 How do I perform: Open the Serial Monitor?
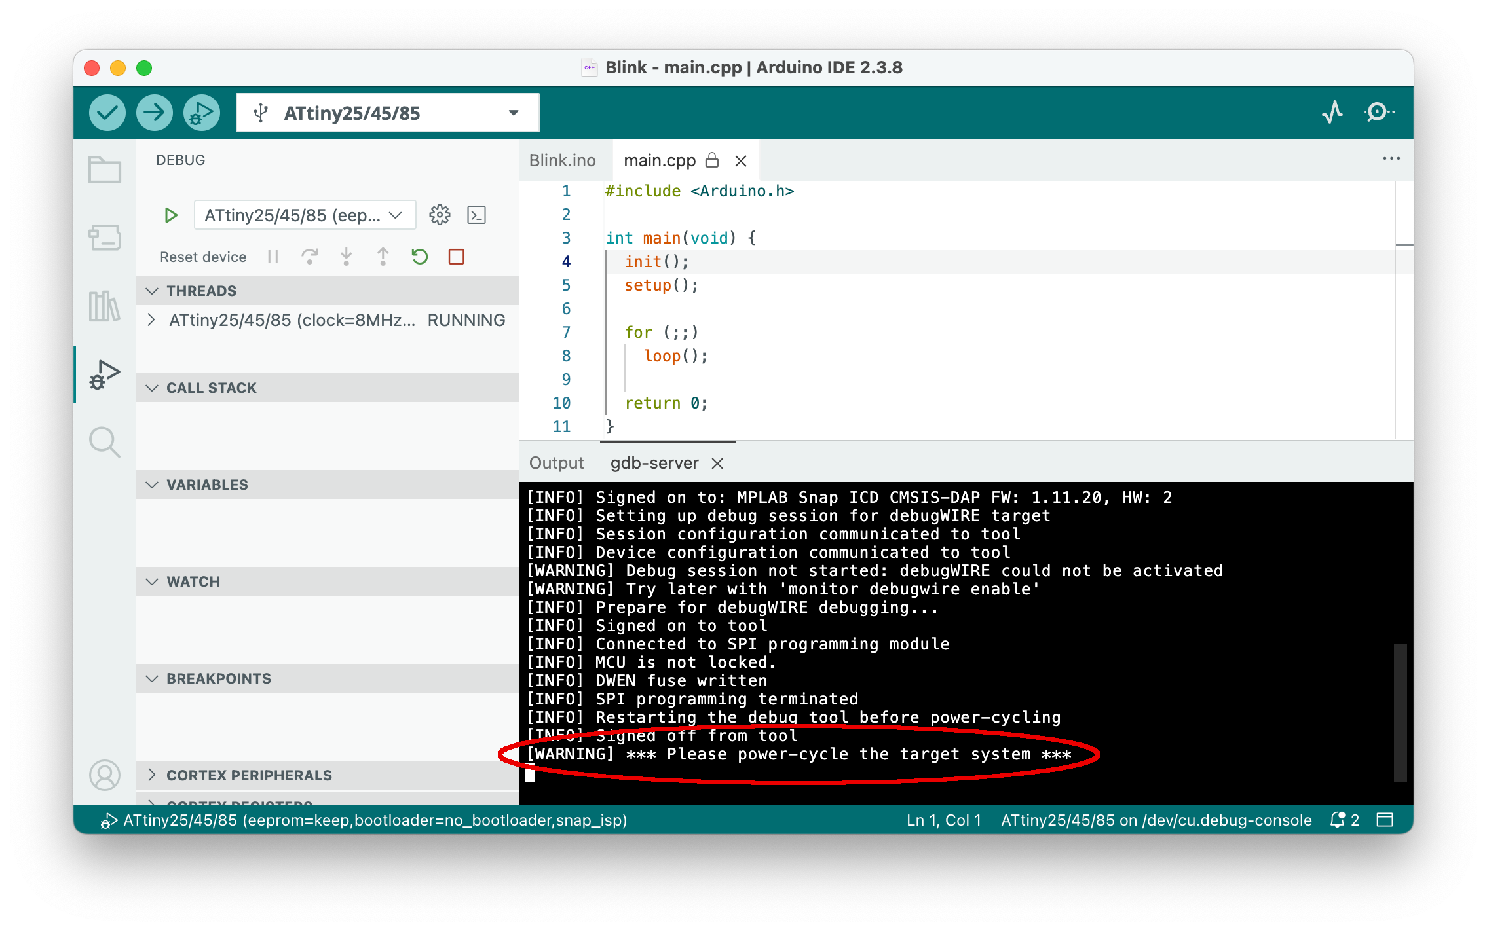click(1378, 113)
